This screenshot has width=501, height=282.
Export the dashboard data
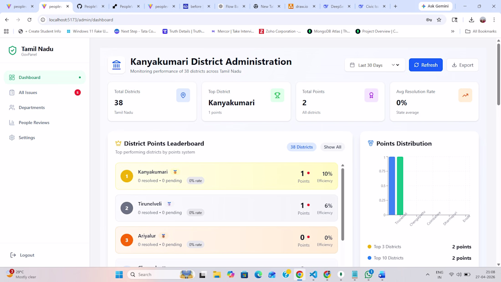[462, 65]
